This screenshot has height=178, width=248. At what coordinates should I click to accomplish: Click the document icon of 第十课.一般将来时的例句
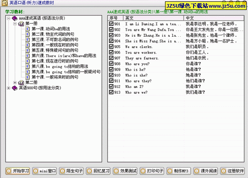pyautogui.click(x=28, y=77)
